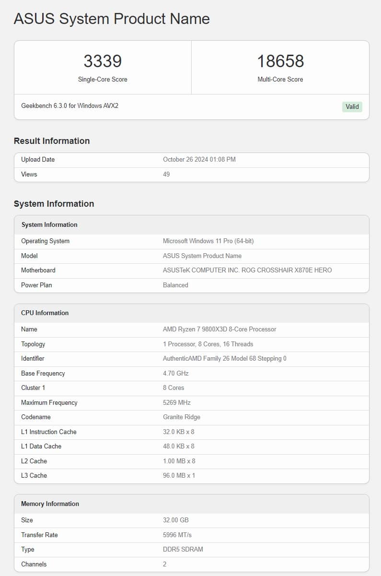
Task: Select the L1 Data Cache value 48.0 KB x 8
Action: pyautogui.click(x=179, y=446)
